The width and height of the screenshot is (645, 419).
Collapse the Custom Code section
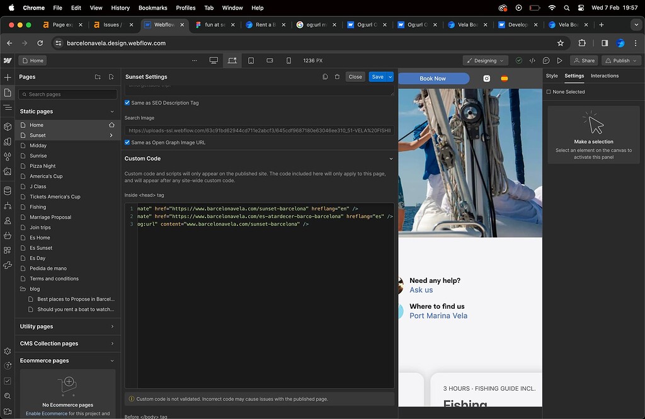(x=391, y=158)
